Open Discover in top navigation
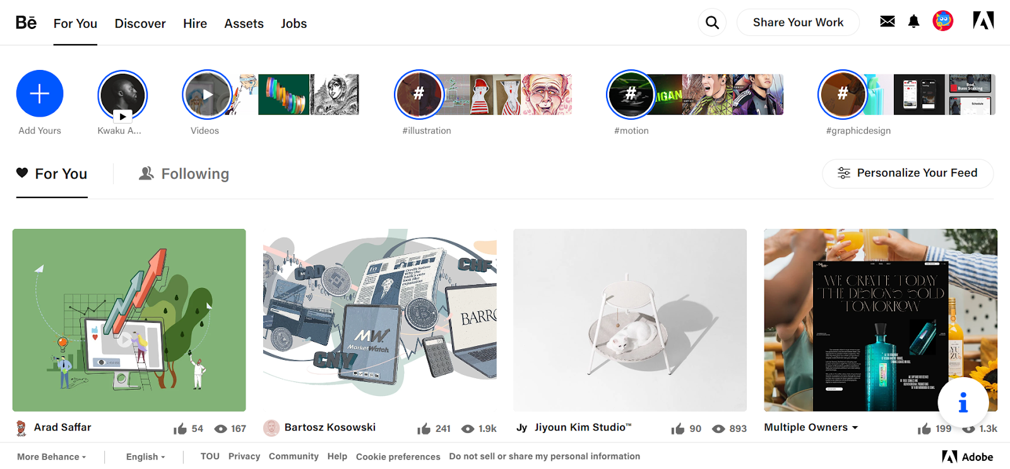The width and height of the screenshot is (1010, 469). click(x=140, y=23)
